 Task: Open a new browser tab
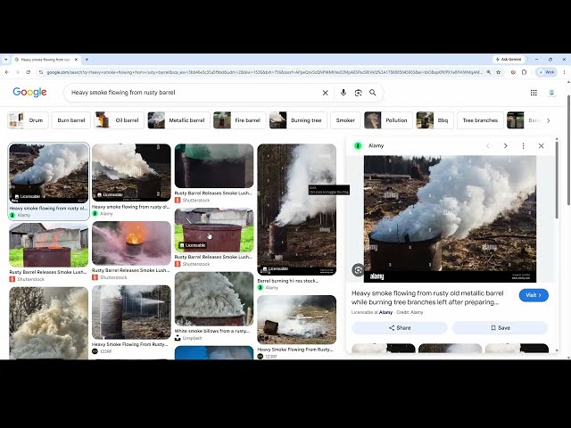[87, 60]
